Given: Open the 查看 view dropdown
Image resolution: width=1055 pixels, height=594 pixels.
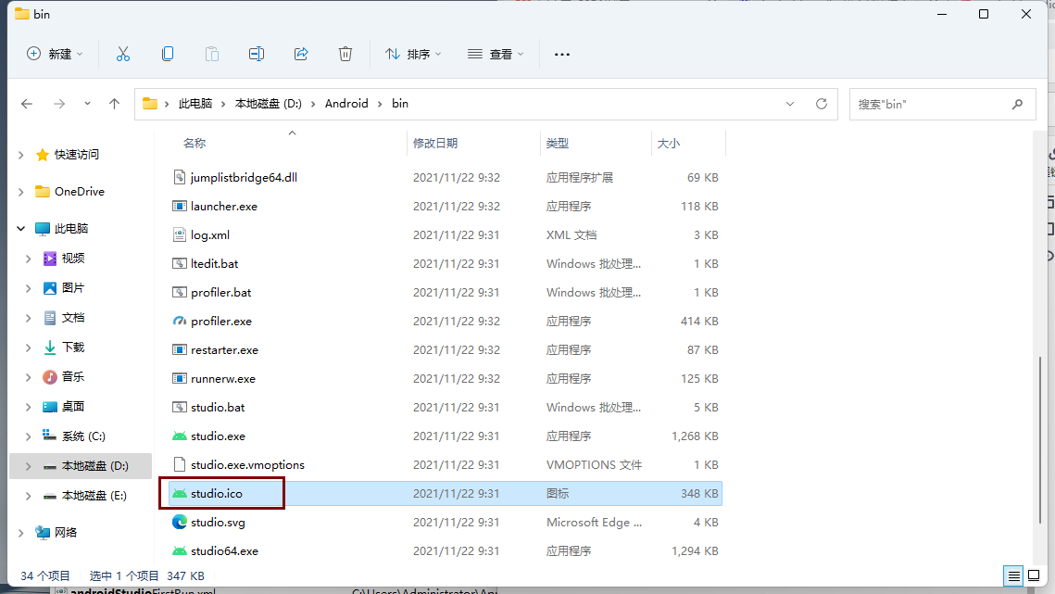Looking at the screenshot, I should 494,54.
